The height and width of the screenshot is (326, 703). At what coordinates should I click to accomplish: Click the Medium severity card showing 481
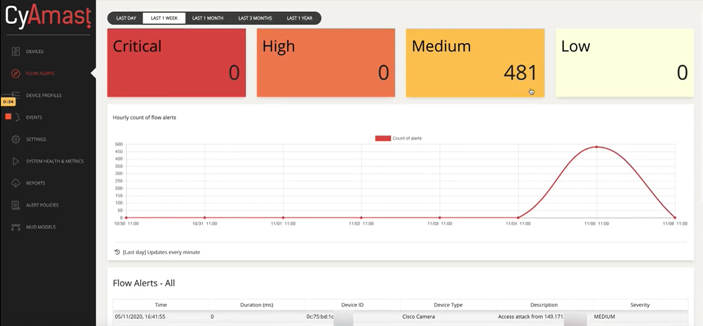point(475,63)
